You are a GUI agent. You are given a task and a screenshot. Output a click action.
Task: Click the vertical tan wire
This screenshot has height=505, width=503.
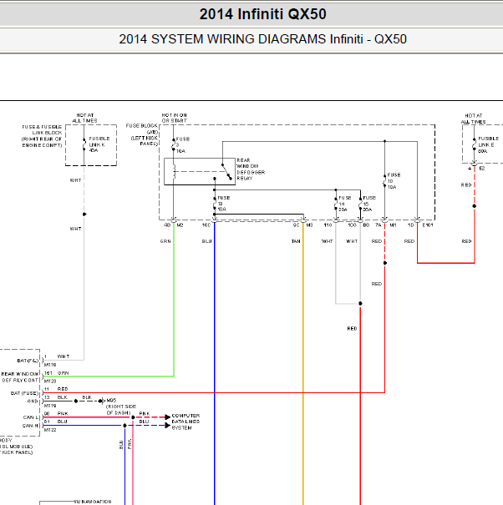pyautogui.click(x=303, y=364)
